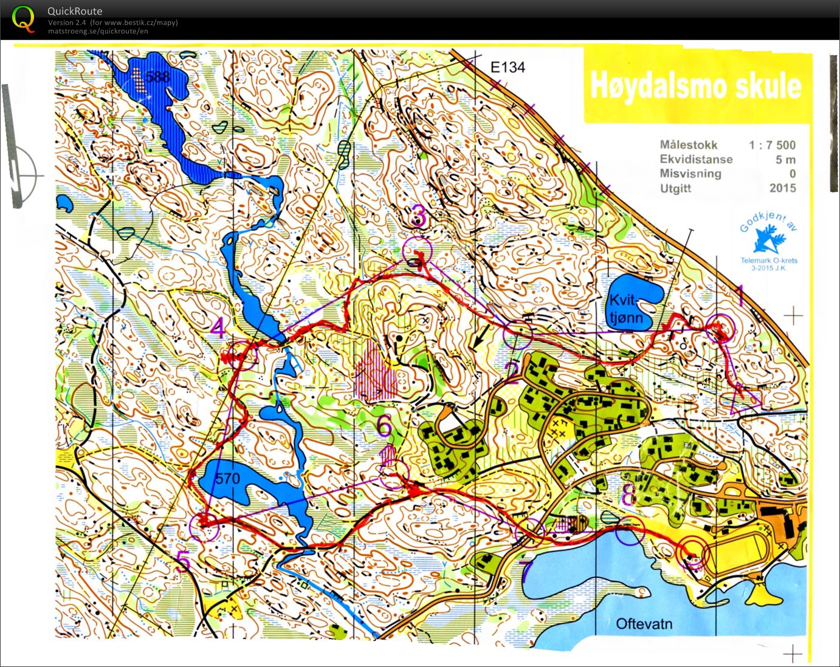Click the QuickRoute Q logo
This screenshot has width=840, height=667.
23,18
